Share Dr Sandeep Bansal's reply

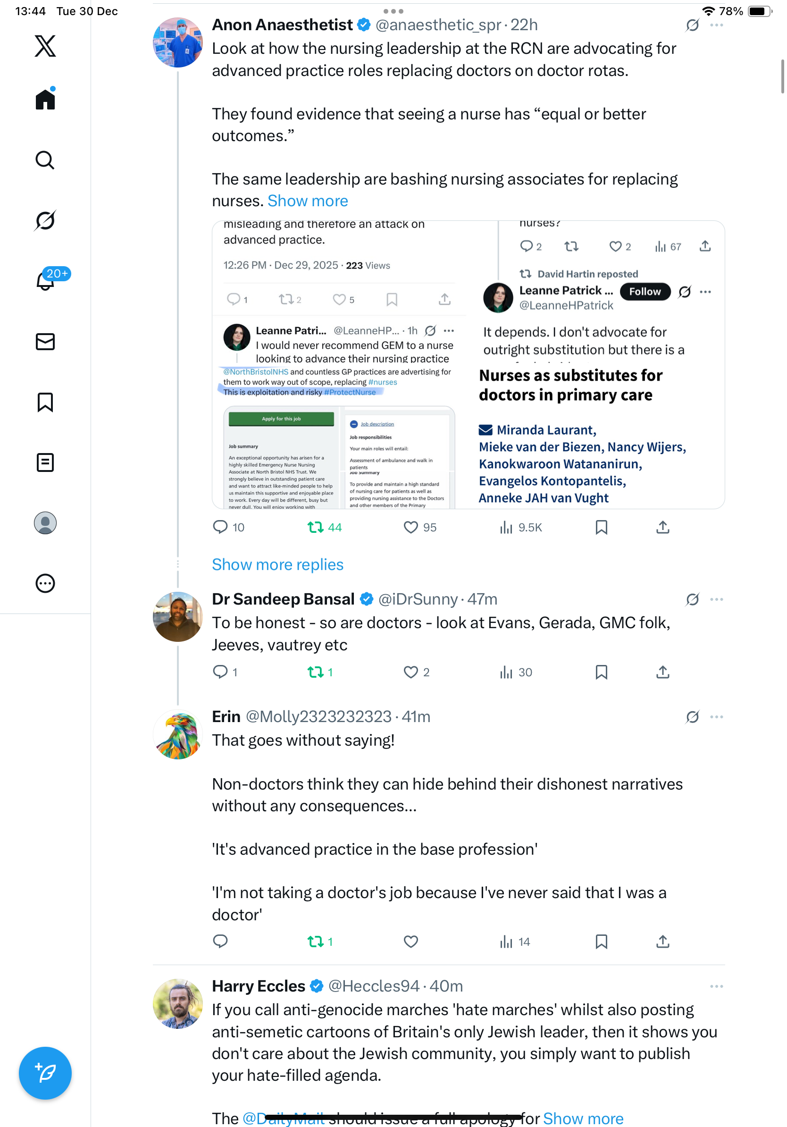click(x=662, y=672)
